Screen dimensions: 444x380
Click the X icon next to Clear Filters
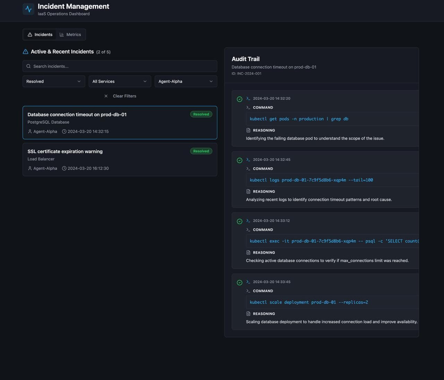point(106,96)
